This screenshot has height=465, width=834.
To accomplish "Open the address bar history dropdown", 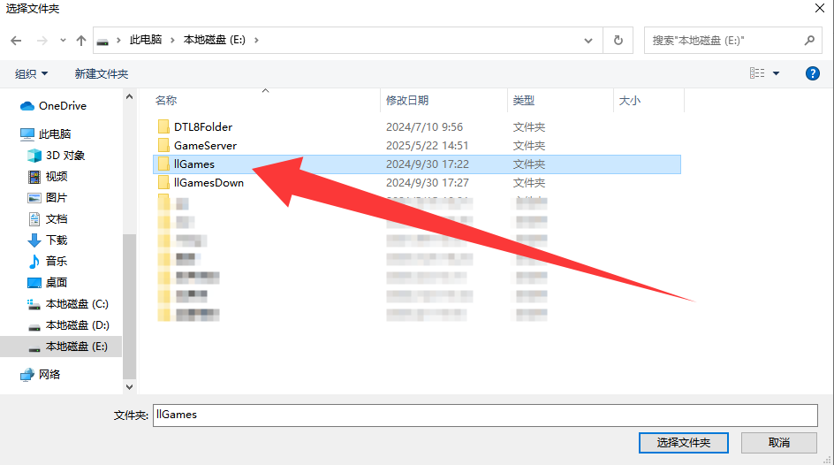I will click(x=589, y=41).
